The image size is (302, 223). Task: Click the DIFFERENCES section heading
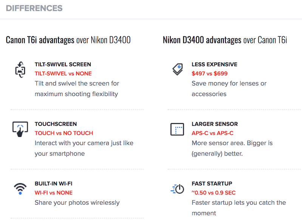pyautogui.click(x=34, y=8)
